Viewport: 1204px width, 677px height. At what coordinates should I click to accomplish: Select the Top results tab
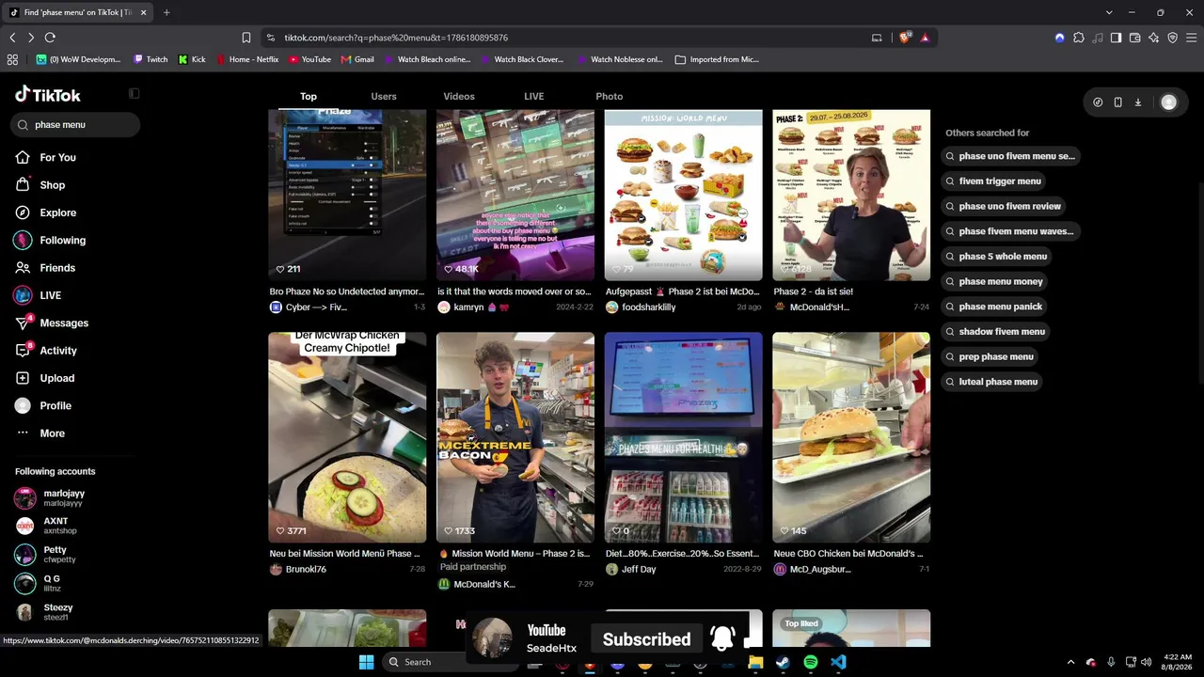coord(309,96)
